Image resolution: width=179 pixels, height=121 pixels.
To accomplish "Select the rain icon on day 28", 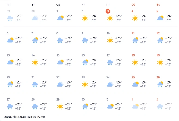I will tap(35, 107).
